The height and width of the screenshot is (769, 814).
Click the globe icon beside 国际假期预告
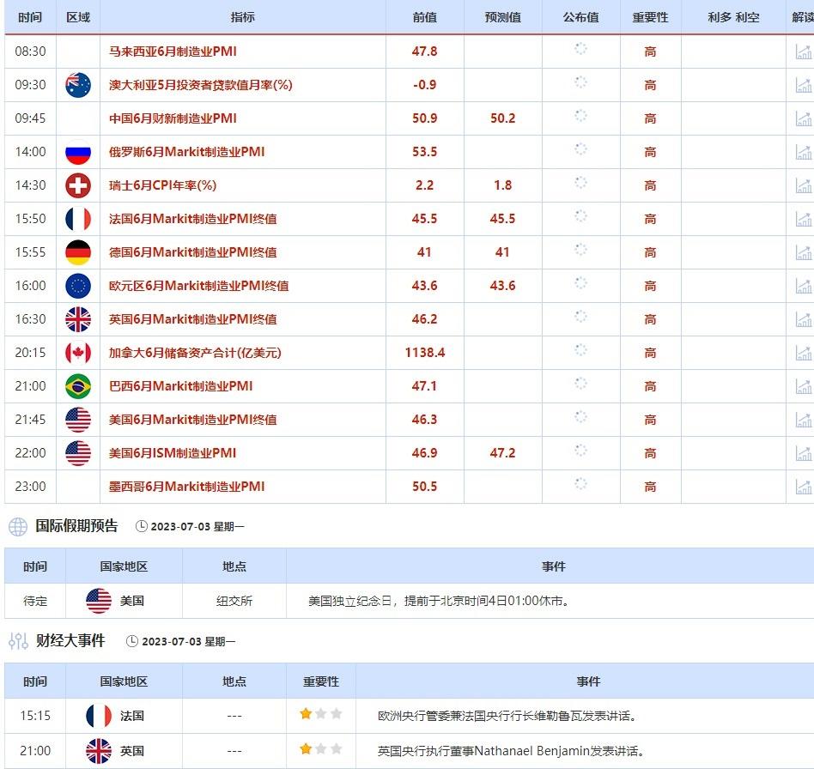pyautogui.click(x=15, y=526)
